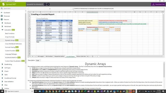This screenshot has width=166, height=93.
Task: Open the Showcase section
Action: 7,16
